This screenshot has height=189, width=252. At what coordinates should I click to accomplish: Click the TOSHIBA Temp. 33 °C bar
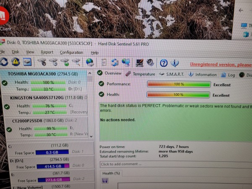[x=48, y=89]
